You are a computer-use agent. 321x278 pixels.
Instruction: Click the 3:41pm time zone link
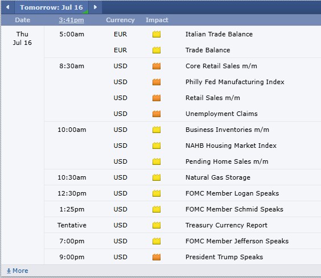click(72, 20)
